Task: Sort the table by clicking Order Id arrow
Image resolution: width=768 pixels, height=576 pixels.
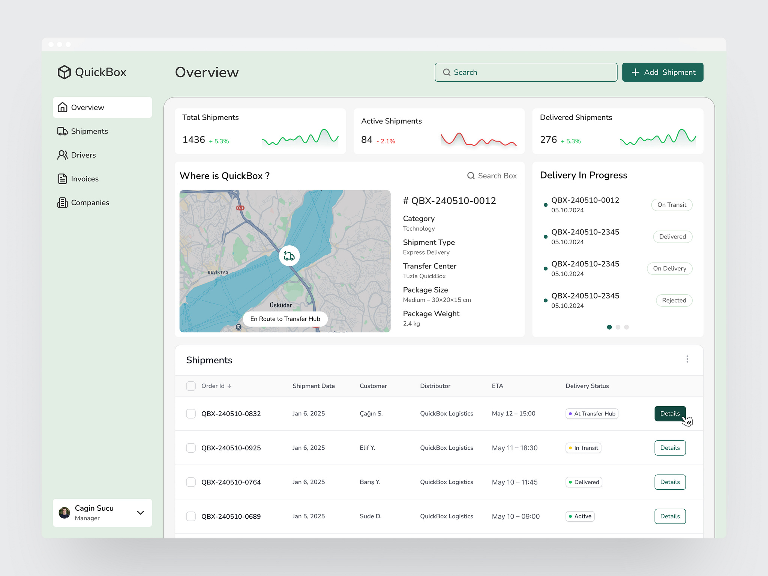Action: pyautogui.click(x=230, y=386)
